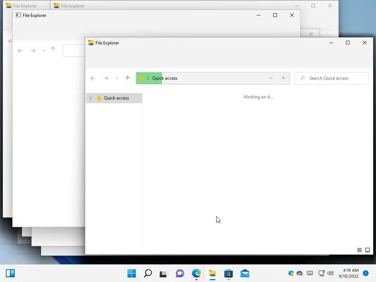Viewport: 376px width, 282px height.
Task: Go forward in front File Explorer window
Action: point(106,78)
